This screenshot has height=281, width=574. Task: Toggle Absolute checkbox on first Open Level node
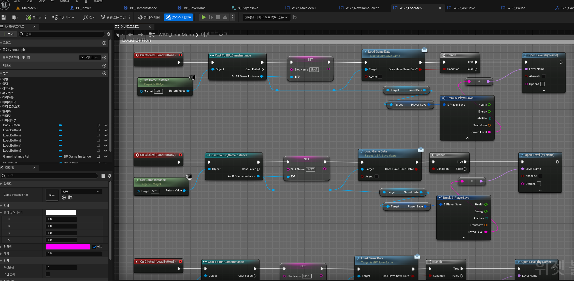544,76
